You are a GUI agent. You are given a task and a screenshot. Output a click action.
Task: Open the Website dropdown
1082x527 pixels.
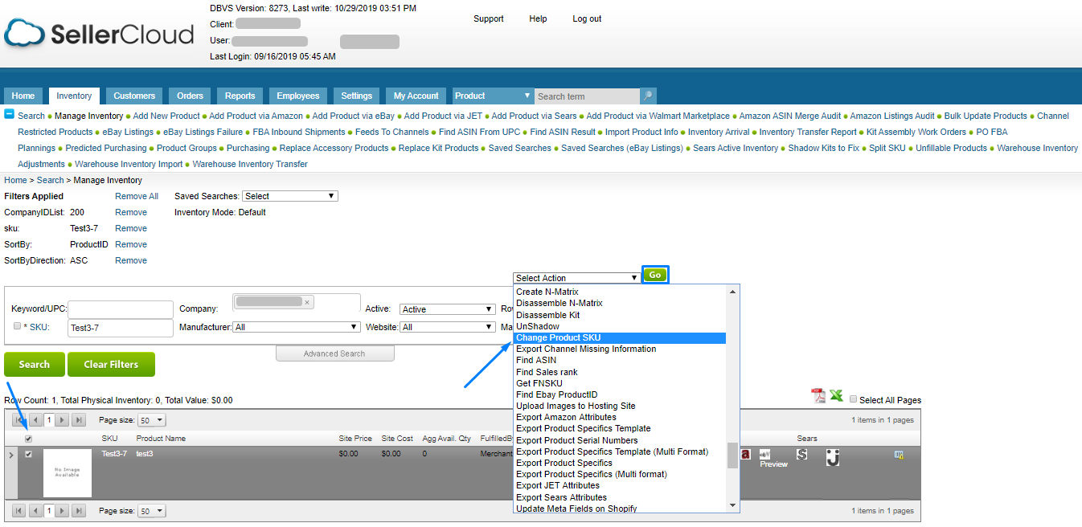coord(448,327)
